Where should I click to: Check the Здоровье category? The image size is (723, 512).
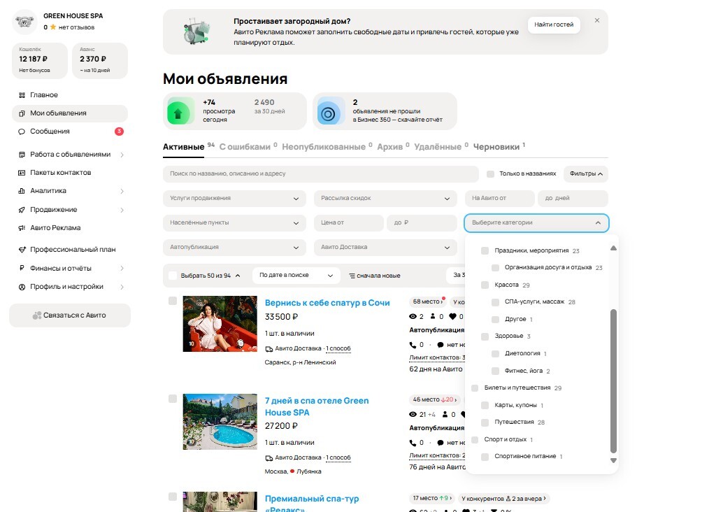click(x=485, y=336)
